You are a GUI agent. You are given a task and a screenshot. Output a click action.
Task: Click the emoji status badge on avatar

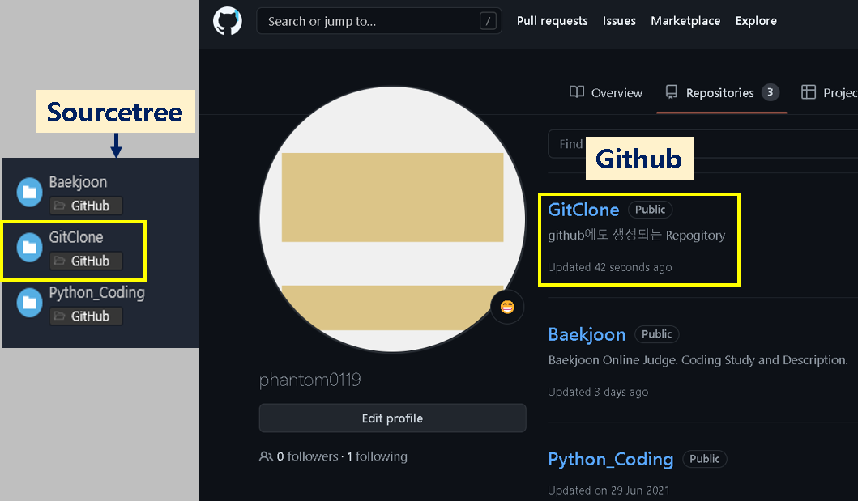(507, 307)
